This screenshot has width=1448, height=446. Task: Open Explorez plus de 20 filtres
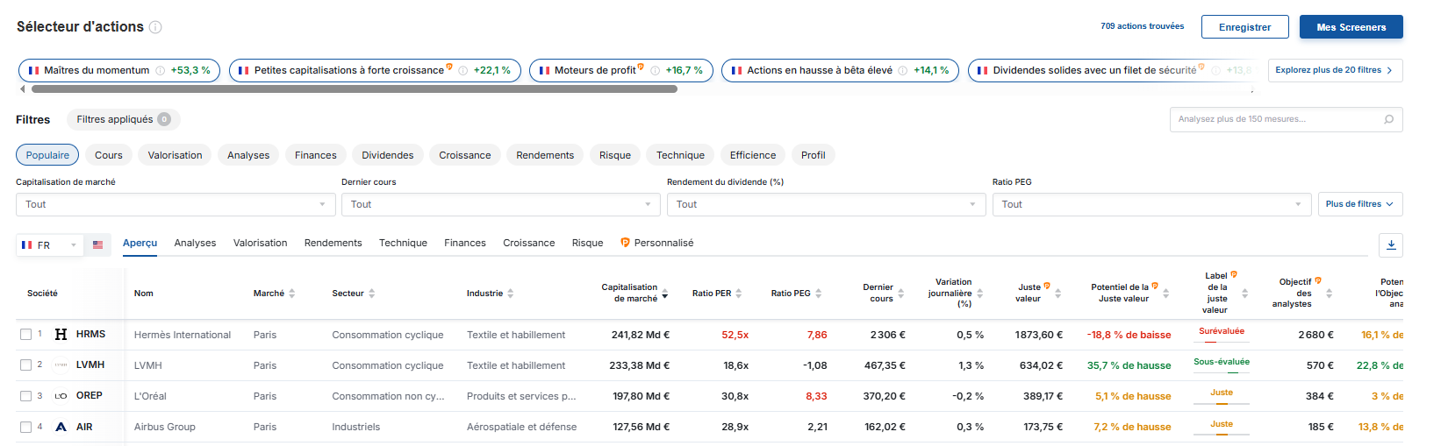point(1335,70)
